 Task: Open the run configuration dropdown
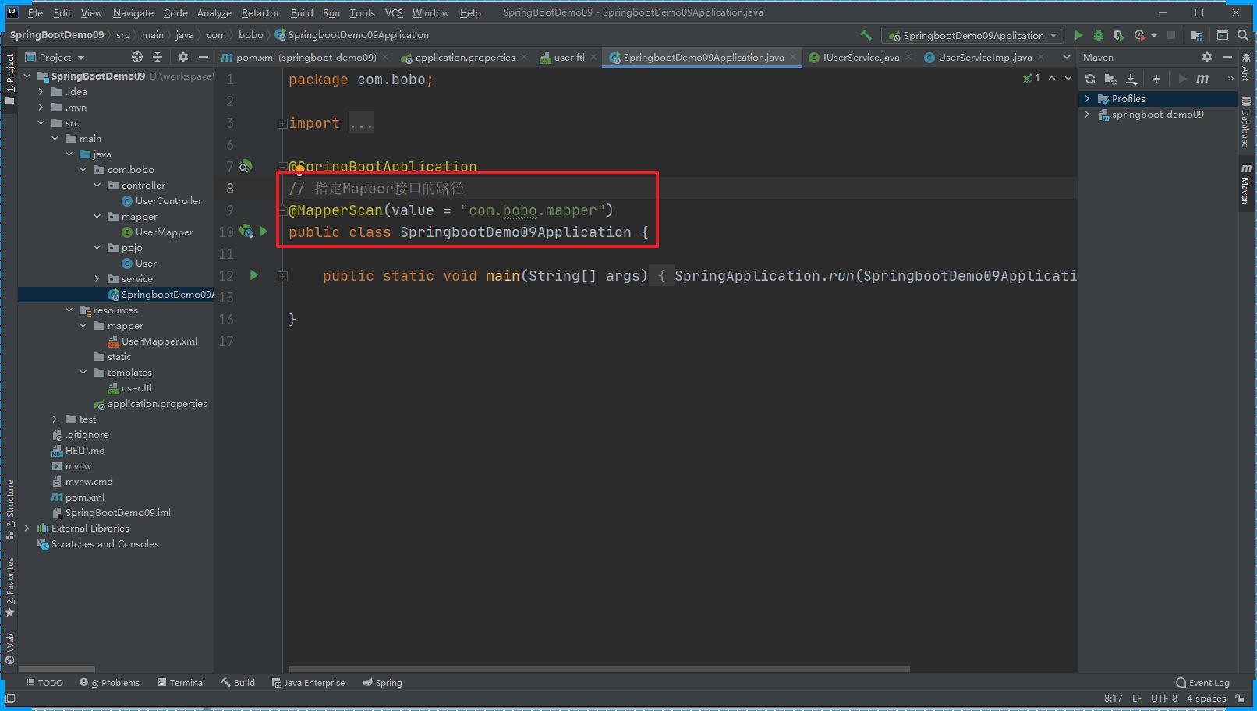(x=972, y=35)
